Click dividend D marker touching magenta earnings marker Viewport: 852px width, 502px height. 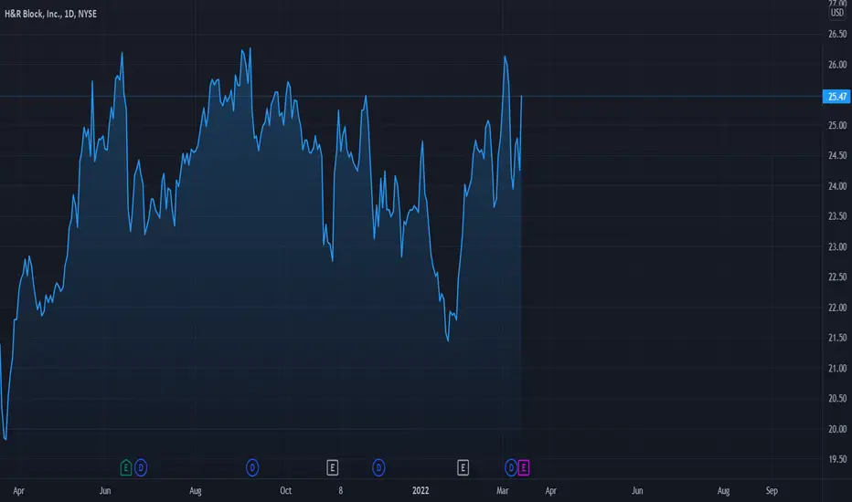511,467
